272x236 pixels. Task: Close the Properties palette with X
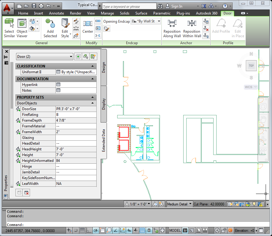[x=7, y=51]
